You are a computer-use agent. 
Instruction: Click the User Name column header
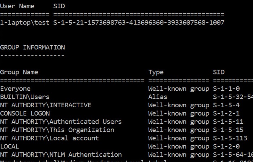(x=17, y=6)
